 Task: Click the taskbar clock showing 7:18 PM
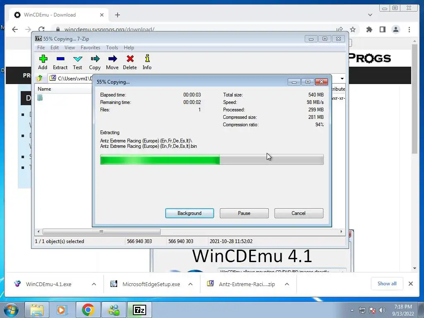coord(403,310)
